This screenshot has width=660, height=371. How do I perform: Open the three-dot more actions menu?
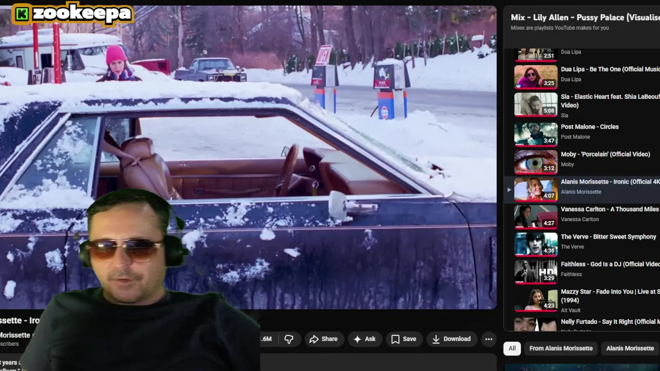click(488, 339)
